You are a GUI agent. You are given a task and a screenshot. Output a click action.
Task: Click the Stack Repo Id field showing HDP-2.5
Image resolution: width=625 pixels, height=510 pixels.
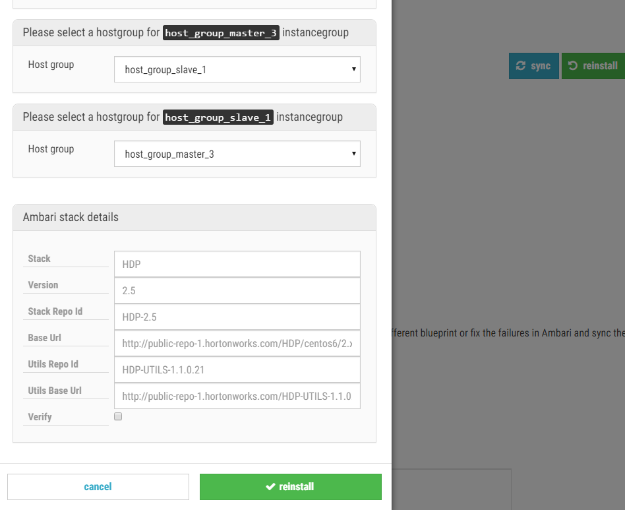point(237,317)
